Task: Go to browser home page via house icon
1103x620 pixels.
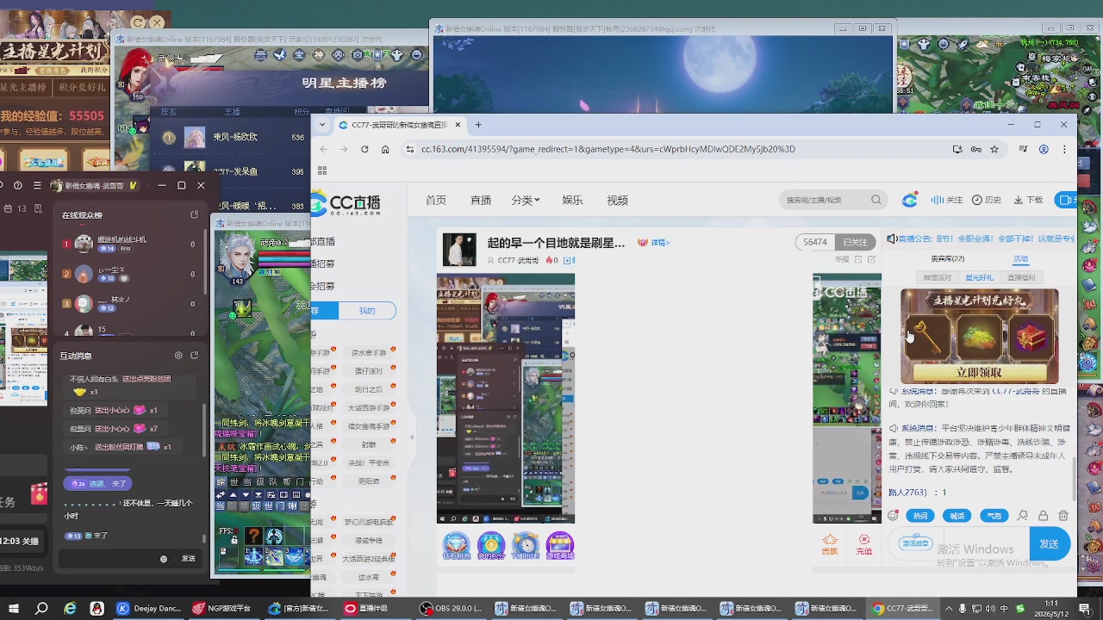Action: click(385, 149)
